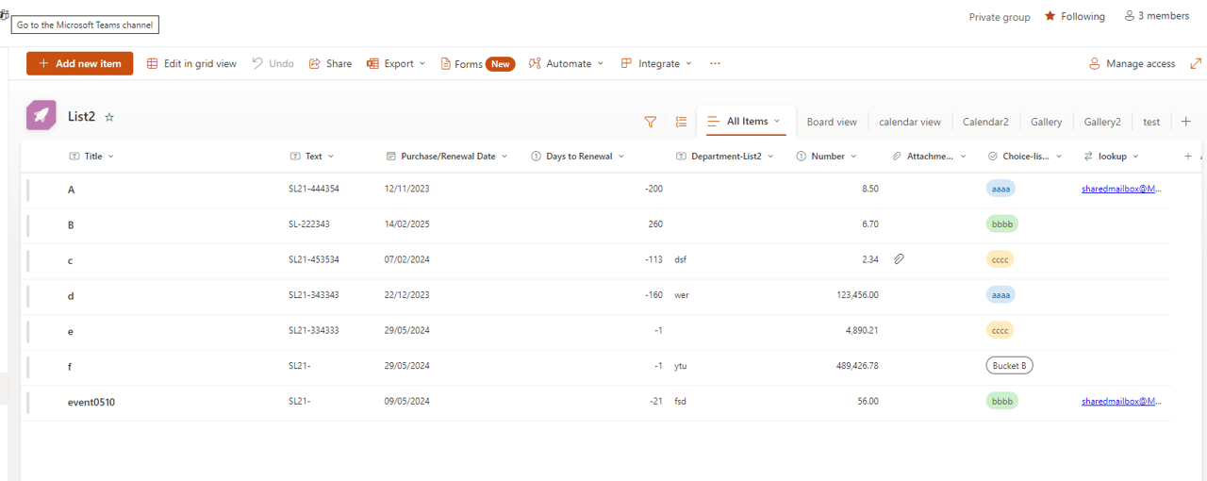Click the Add column plus icon

pos(1188,157)
